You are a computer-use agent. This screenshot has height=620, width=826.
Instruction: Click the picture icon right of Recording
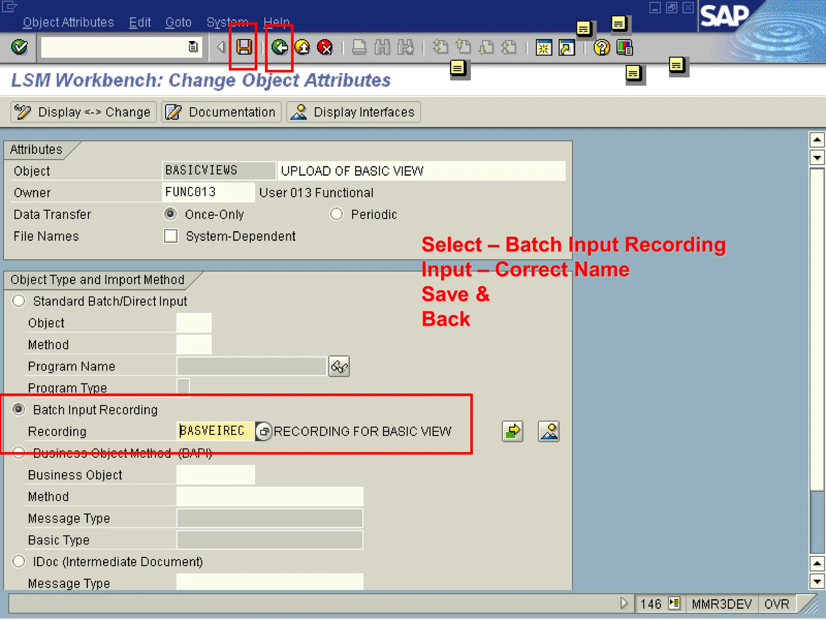pos(549,431)
